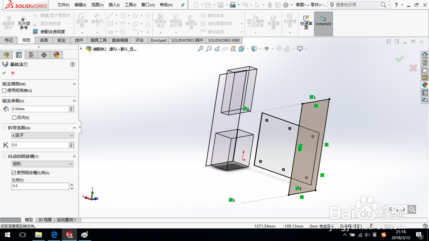This screenshot has height=241, width=429.
Task: Switch to the SOLIDWORKS MBD tab
Action: tap(224, 40)
